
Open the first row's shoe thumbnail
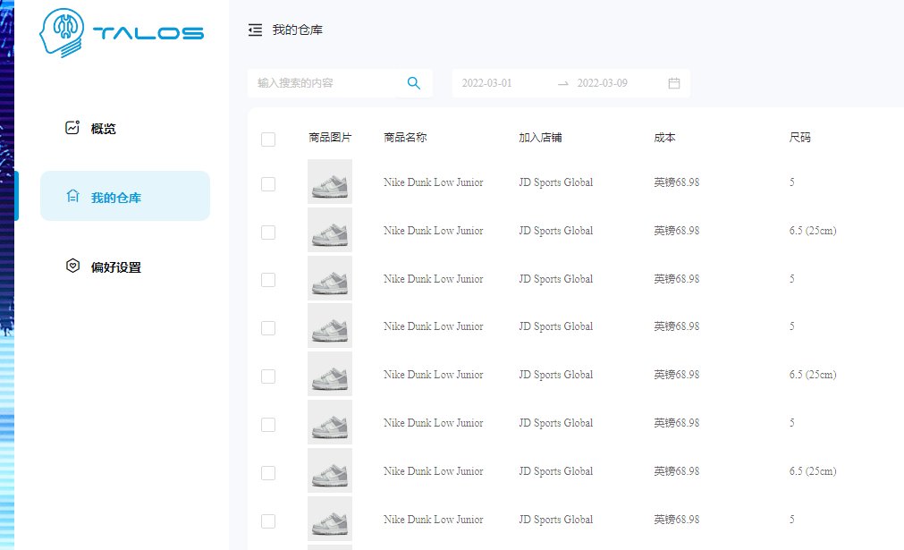(330, 182)
